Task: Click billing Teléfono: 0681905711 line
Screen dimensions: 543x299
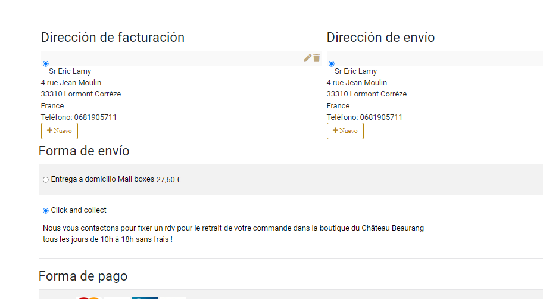Action: point(79,117)
